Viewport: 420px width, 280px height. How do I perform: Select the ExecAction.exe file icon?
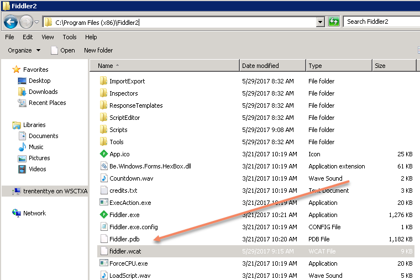coord(103,203)
